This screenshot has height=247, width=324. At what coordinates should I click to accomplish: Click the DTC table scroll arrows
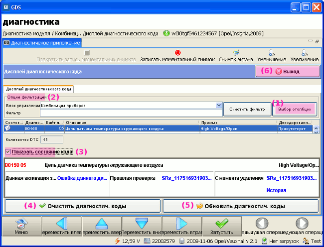click(x=316, y=129)
